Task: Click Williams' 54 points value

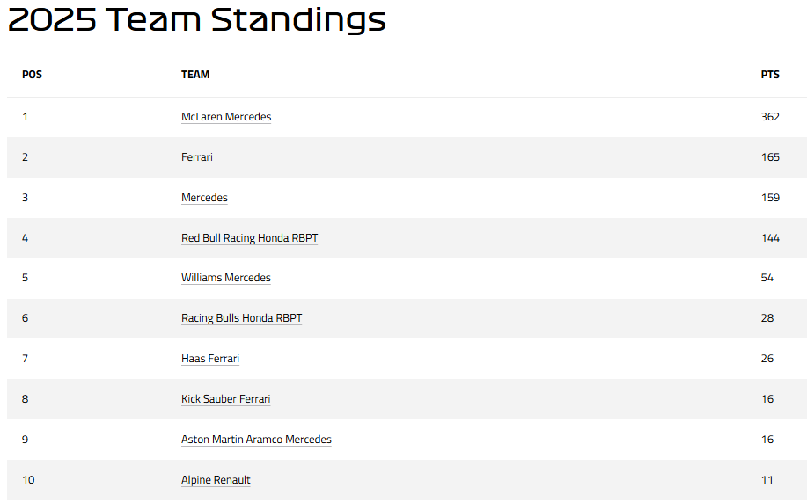Action: [767, 278]
